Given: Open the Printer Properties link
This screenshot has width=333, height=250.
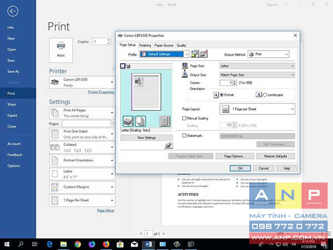Looking at the screenshot, I should point(101,92).
